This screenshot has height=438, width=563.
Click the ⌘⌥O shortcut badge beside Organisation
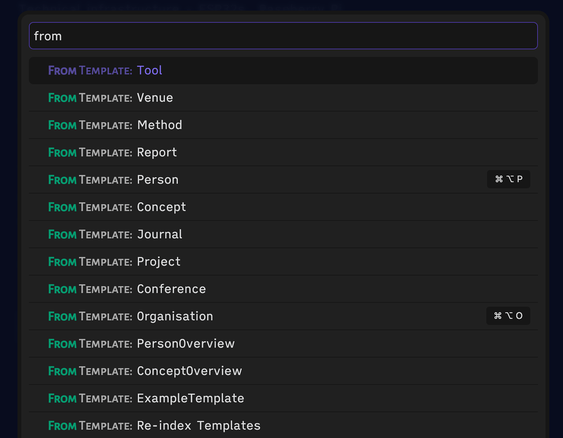click(x=508, y=316)
